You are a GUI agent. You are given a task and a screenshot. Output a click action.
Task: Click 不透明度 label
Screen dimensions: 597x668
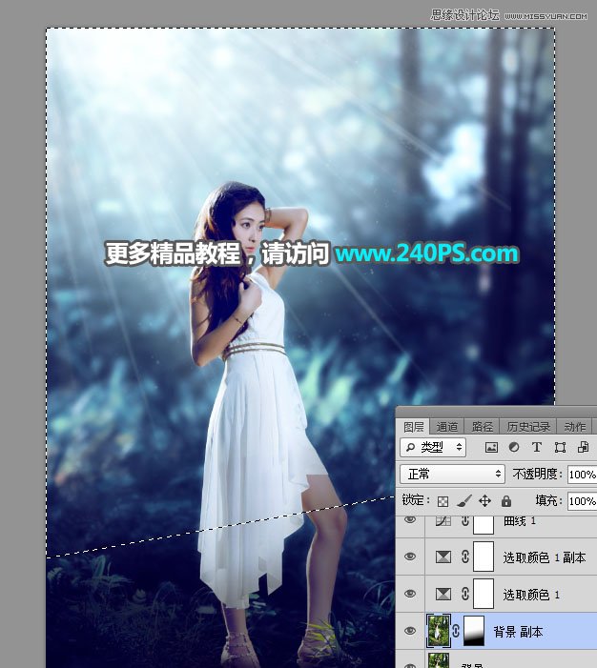(x=537, y=474)
